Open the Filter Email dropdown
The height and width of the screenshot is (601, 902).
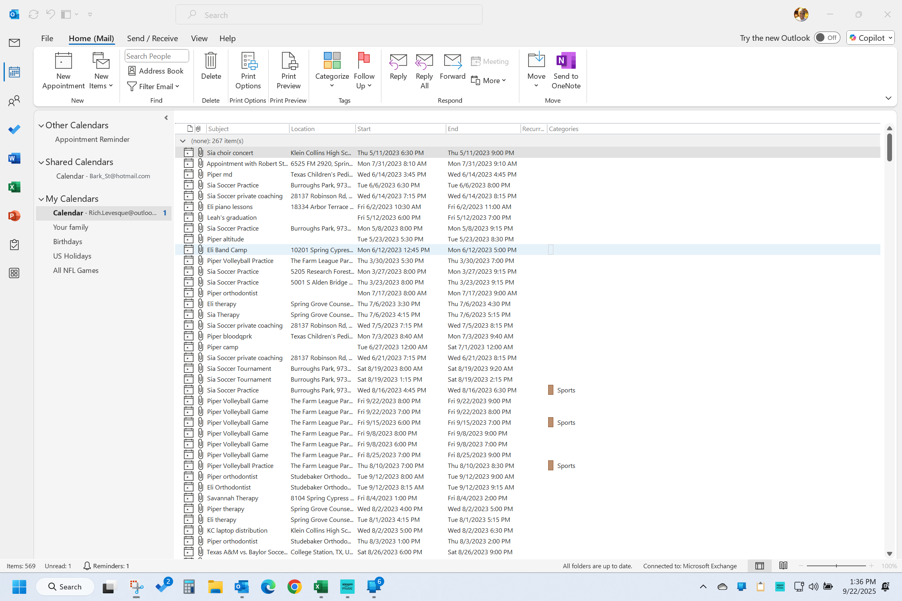tap(154, 86)
